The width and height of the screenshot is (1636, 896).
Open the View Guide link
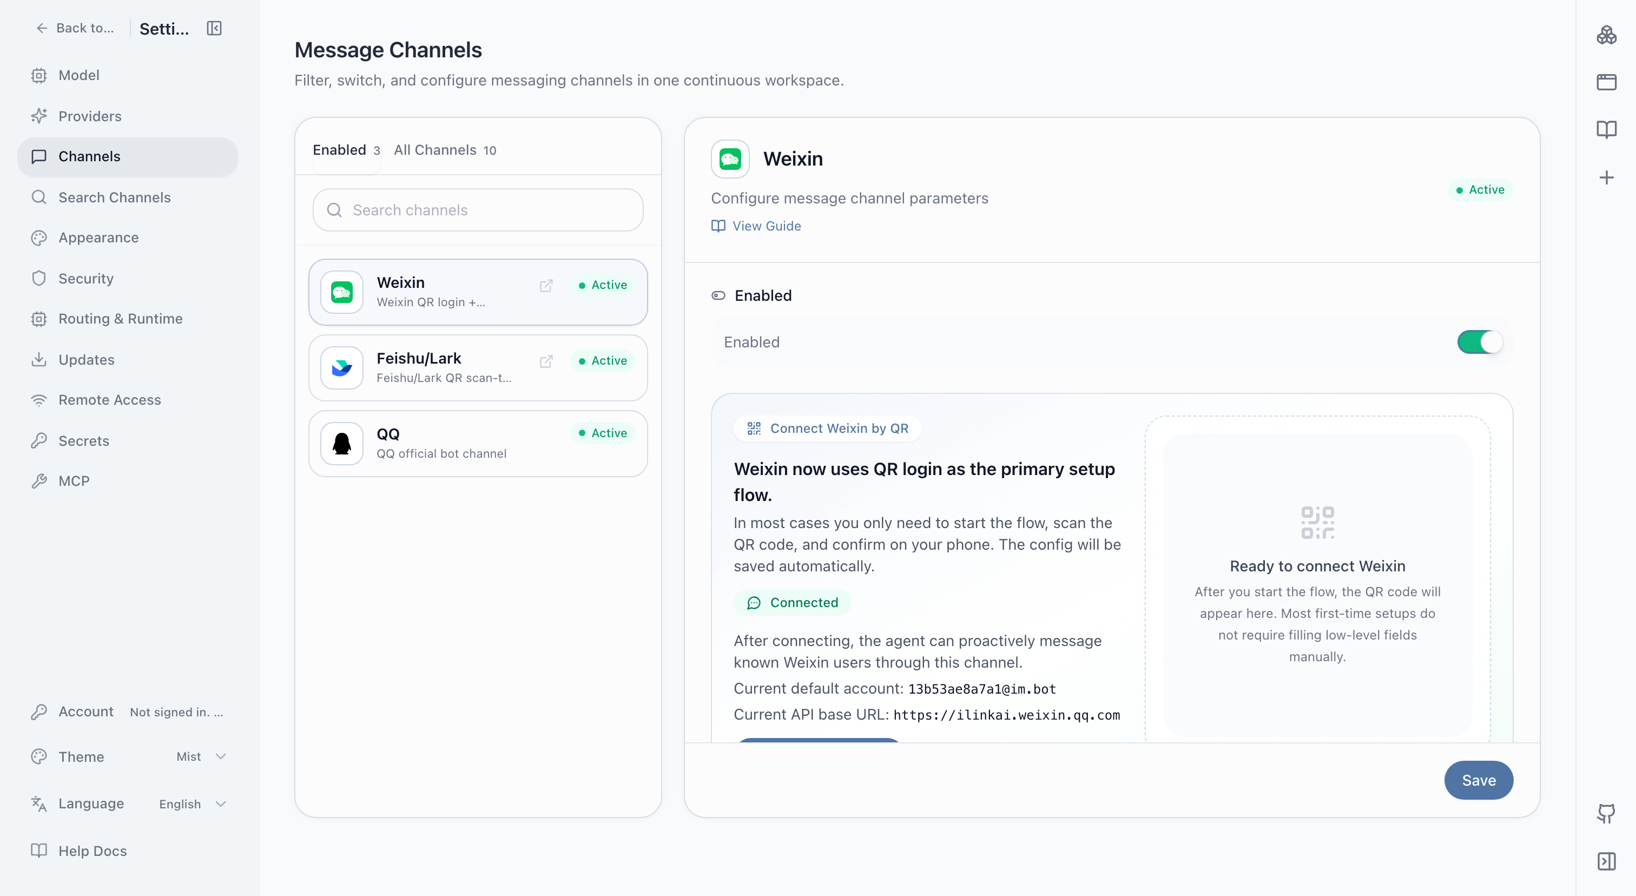pyautogui.click(x=756, y=226)
